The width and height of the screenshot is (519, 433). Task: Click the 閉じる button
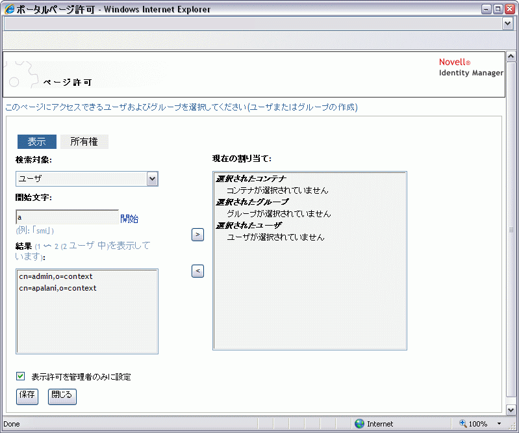pos(62,396)
